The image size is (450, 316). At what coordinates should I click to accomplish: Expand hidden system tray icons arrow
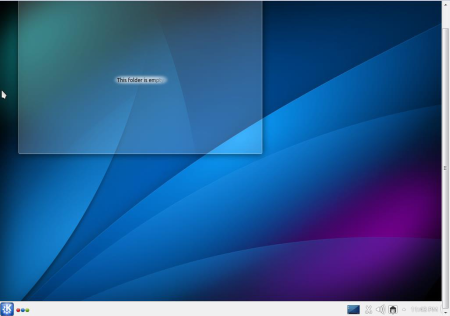(x=404, y=309)
